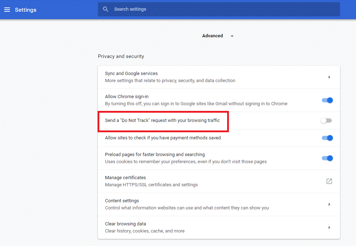Click Clear history, cookies, cache description
Screen dimensions: 356x246
(x=145, y=231)
